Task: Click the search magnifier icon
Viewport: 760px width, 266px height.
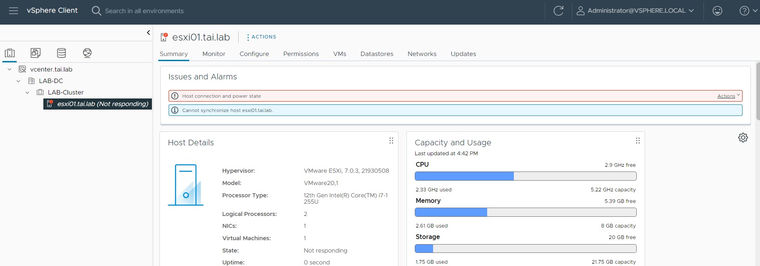Action: (96, 11)
